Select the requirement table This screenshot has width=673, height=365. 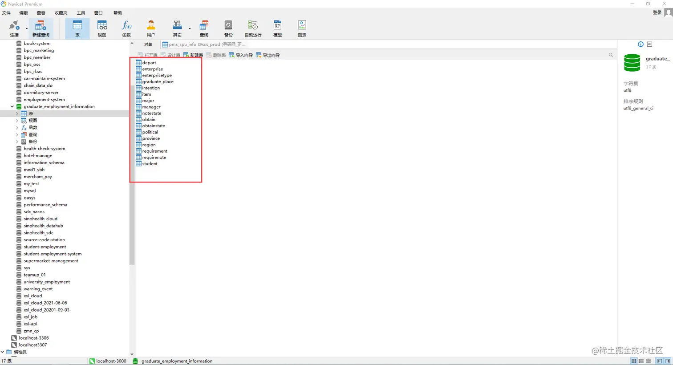tap(155, 151)
